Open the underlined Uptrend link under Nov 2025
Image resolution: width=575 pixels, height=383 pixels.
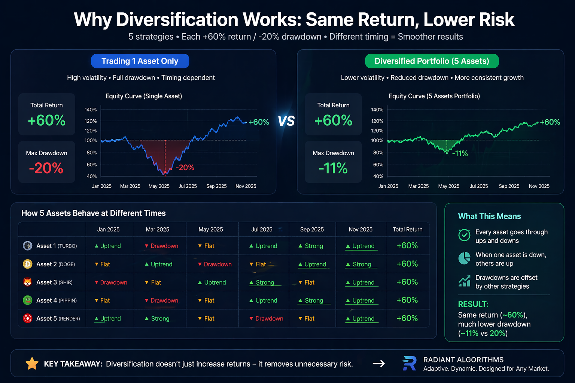pos(361,246)
